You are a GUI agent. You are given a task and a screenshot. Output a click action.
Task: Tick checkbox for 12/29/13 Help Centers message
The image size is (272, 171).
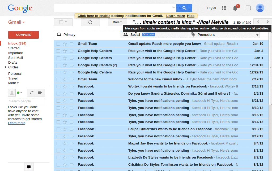[58, 72]
